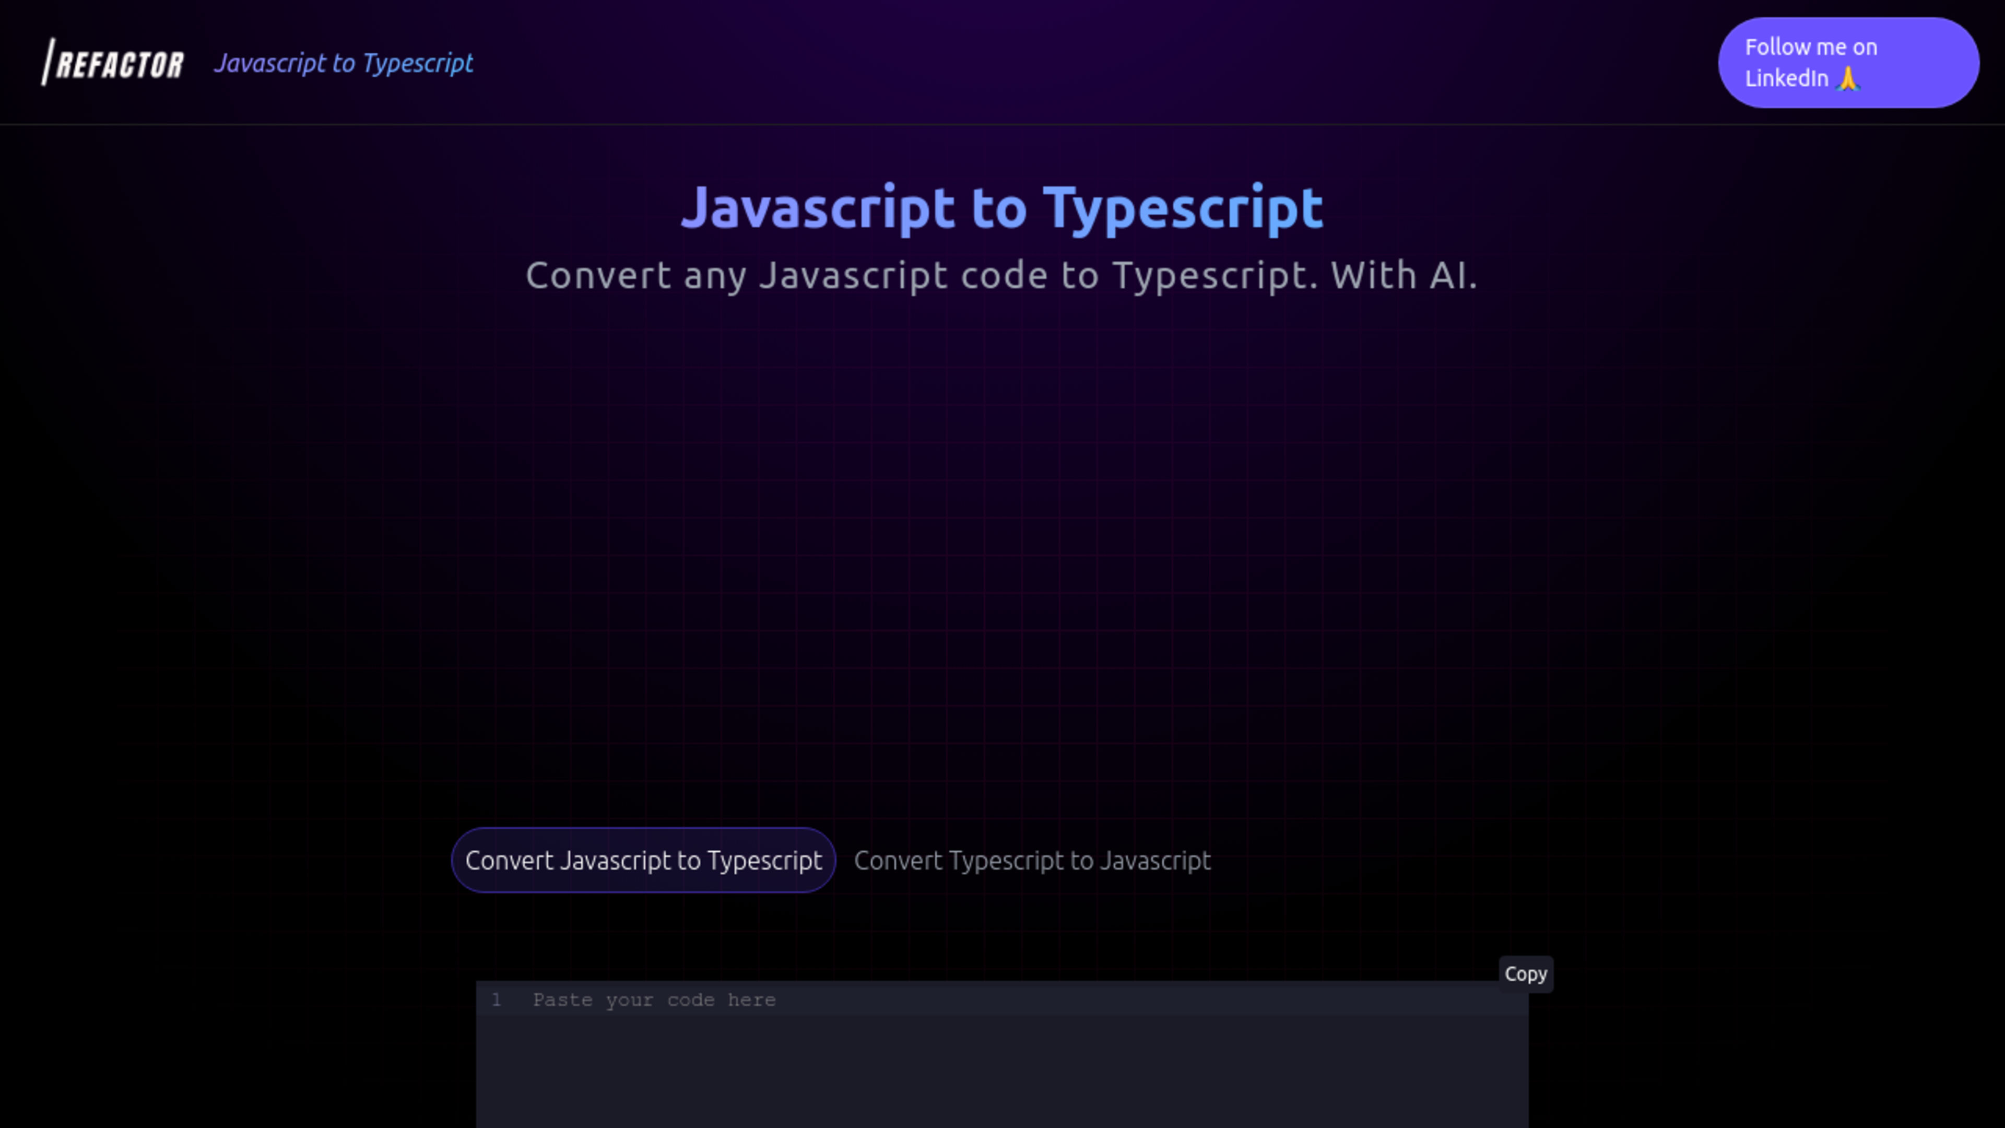Viewport: 2005px width, 1128px height.
Task: Click the Refactor logo
Action: click(x=113, y=62)
